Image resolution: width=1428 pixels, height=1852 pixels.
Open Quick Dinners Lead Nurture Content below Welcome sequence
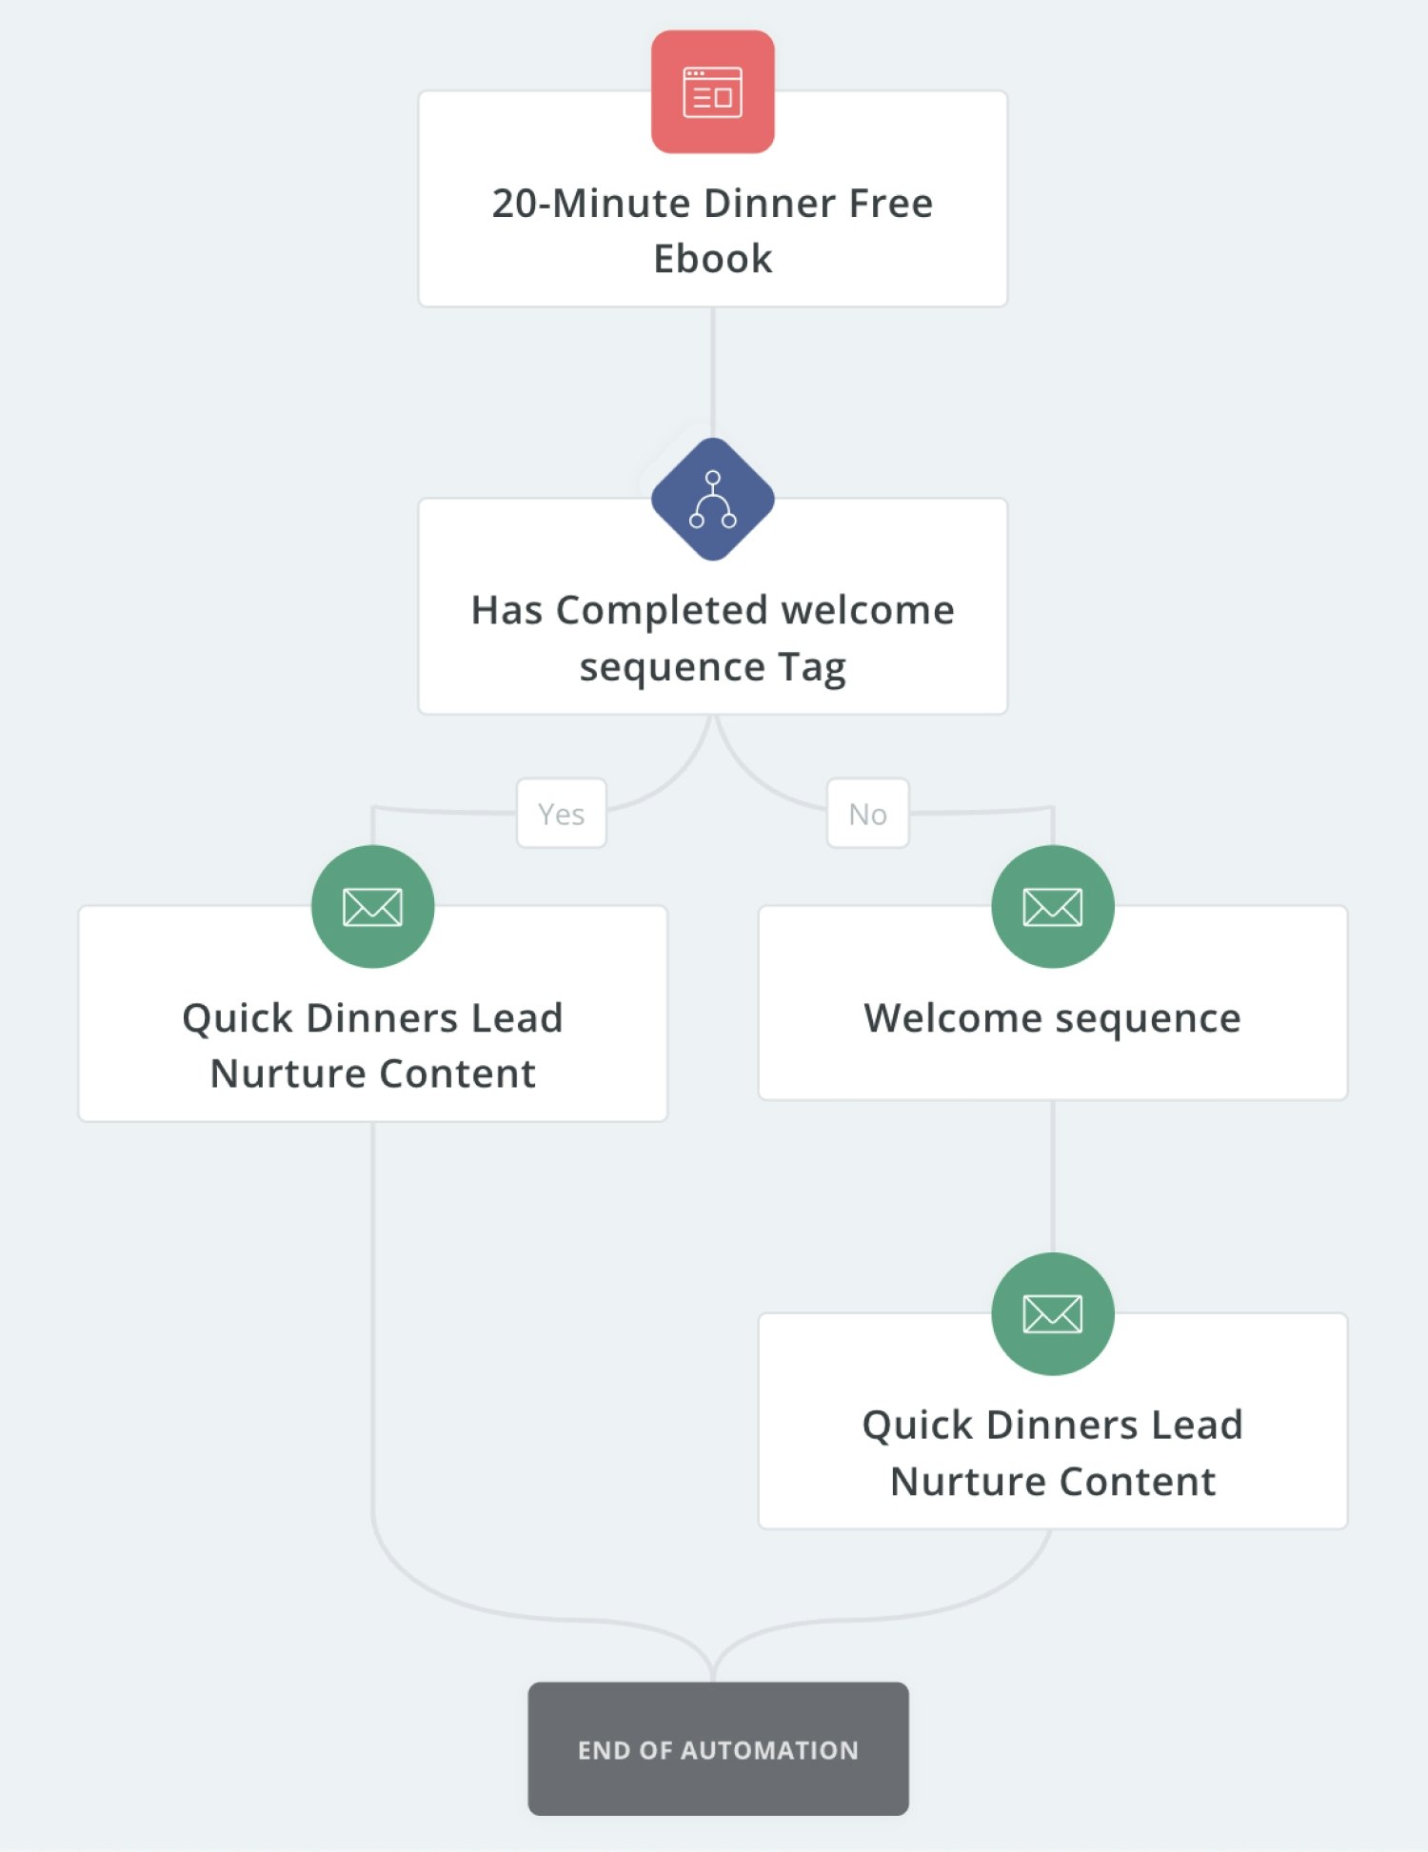tap(1052, 1421)
